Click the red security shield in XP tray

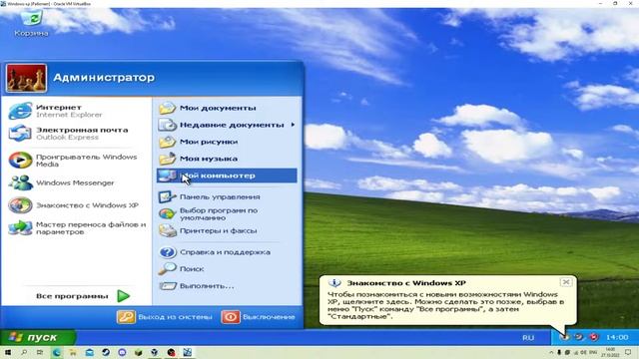(x=594, y=337)
